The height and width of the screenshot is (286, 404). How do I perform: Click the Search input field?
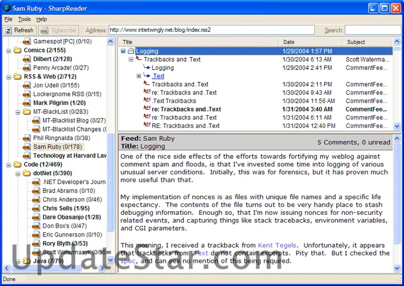(x=372, y=30)
